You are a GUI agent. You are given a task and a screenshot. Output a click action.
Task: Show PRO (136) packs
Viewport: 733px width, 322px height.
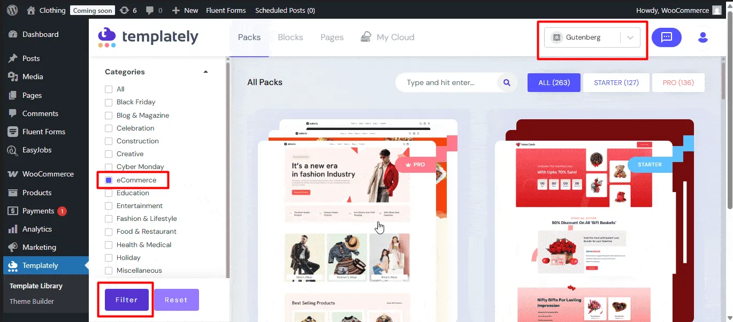678,83
